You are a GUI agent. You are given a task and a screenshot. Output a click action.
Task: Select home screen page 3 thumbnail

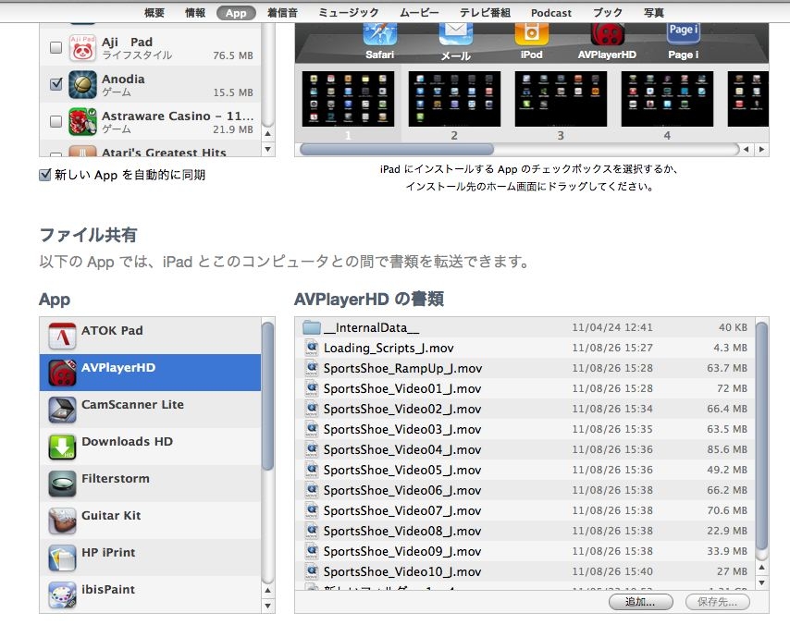pyautogui.click(x=561, y=99)
